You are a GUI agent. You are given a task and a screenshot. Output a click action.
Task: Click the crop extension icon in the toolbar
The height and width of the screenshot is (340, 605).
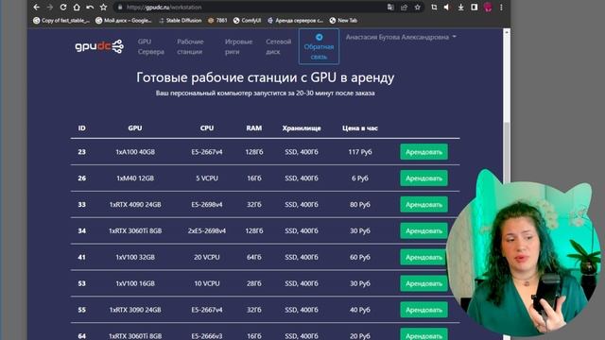pyautogui.click(x=434, y=8)
